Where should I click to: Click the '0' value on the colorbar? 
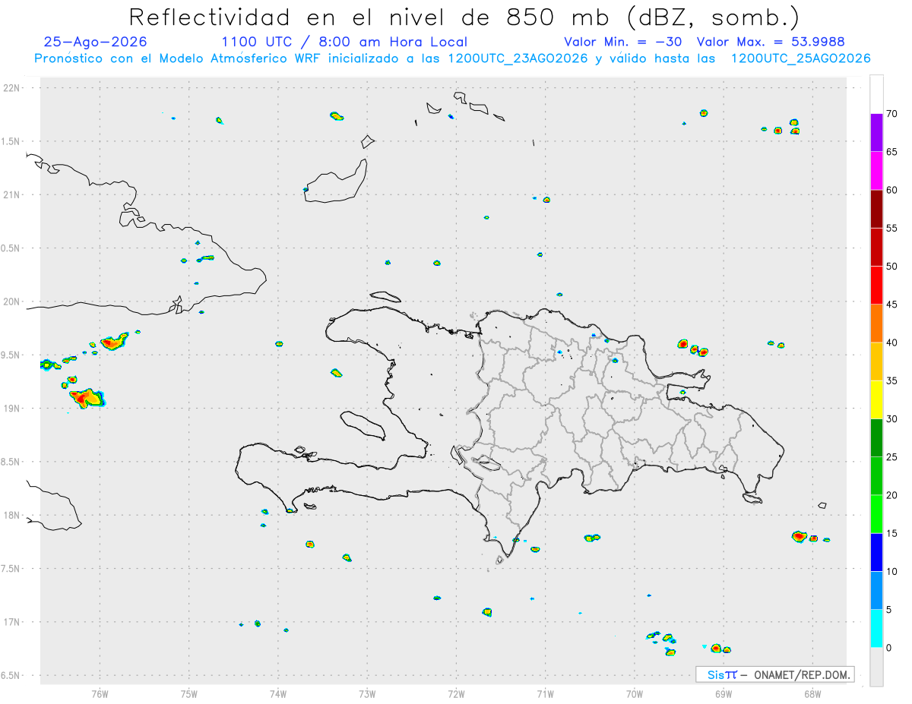tap(888, 648)
